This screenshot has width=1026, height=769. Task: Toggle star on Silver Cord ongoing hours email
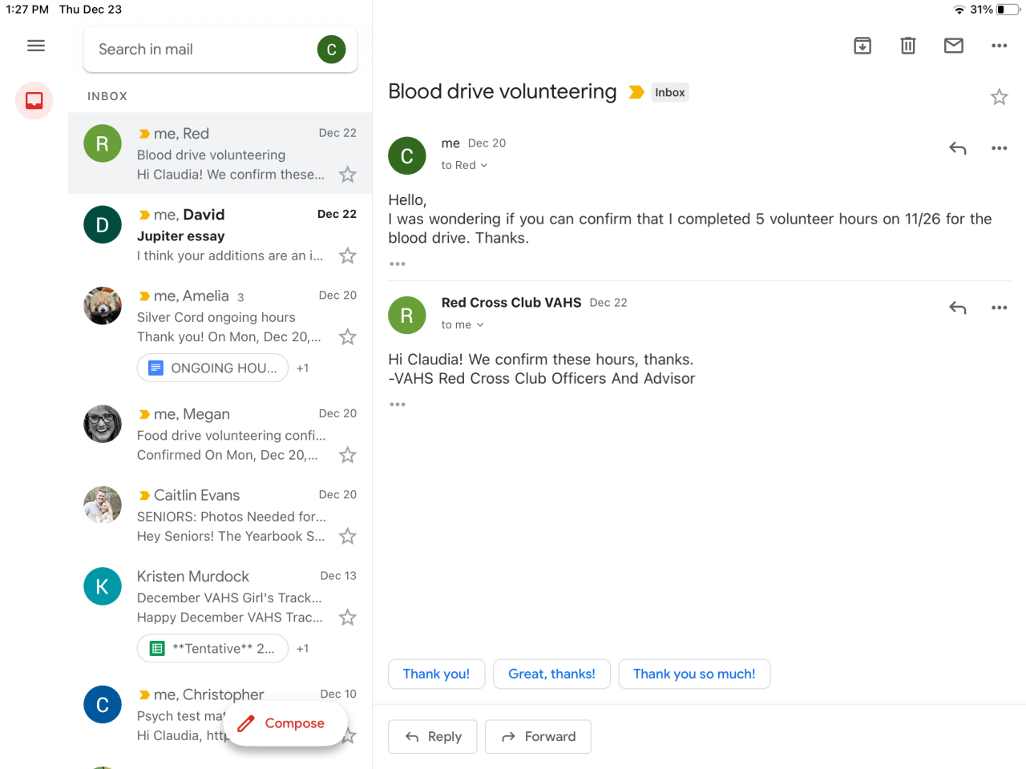pyautogui.click(x=347, y=336)
